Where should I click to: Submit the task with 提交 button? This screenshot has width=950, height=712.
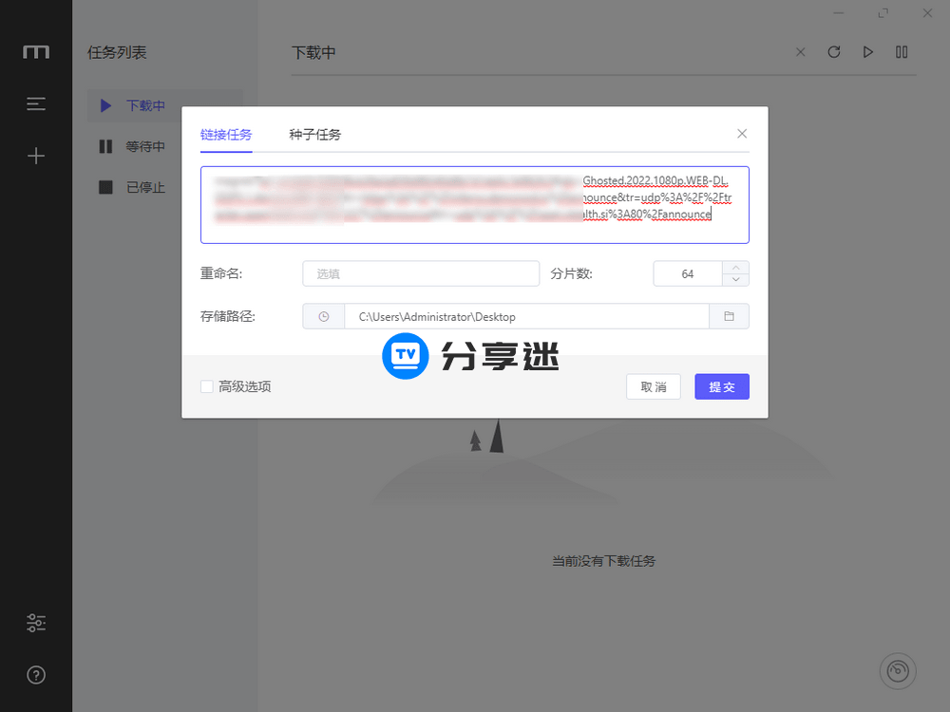tap(721, 386)
